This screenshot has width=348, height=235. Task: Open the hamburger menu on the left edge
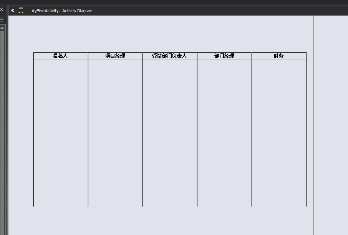click(x=2, y=19)
